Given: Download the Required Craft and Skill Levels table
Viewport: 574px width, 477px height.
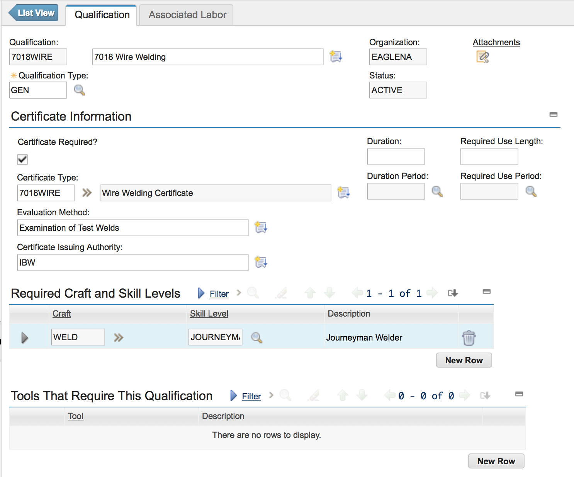Looking at the screenshot, I should tap(453, 293).
